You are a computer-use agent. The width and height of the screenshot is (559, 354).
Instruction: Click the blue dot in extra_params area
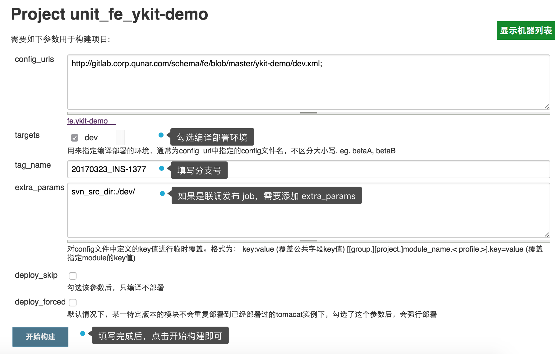(163, 193)
